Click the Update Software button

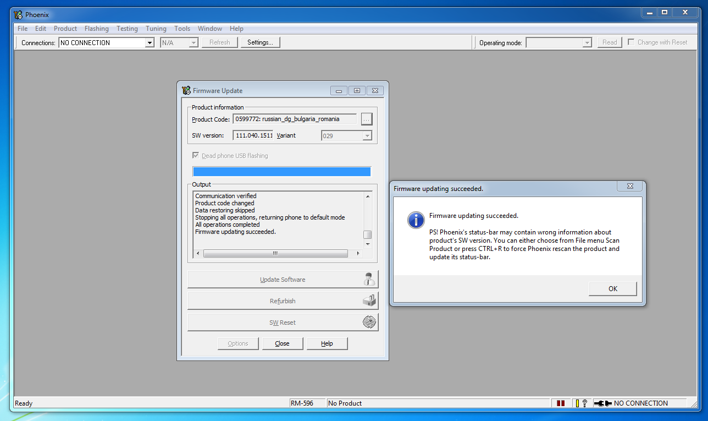coord(283,280)
